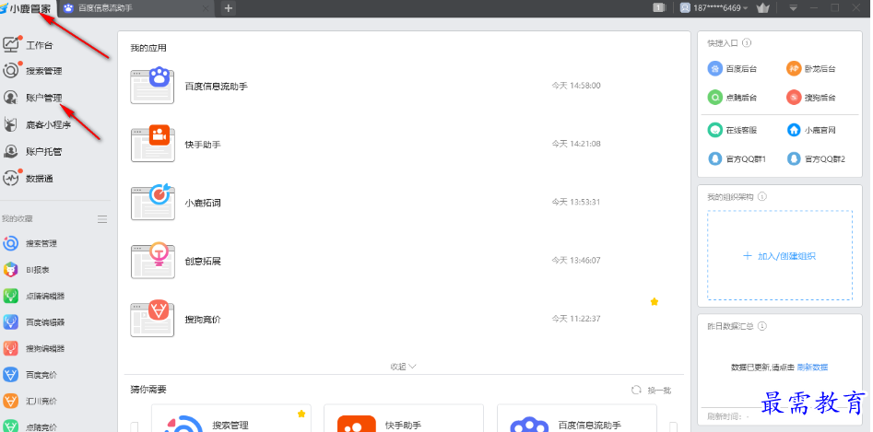The height and width of the screenshot is (432, 873).
Task: Toggle the star on the 搜索管理 card
Action: [301, 414]
